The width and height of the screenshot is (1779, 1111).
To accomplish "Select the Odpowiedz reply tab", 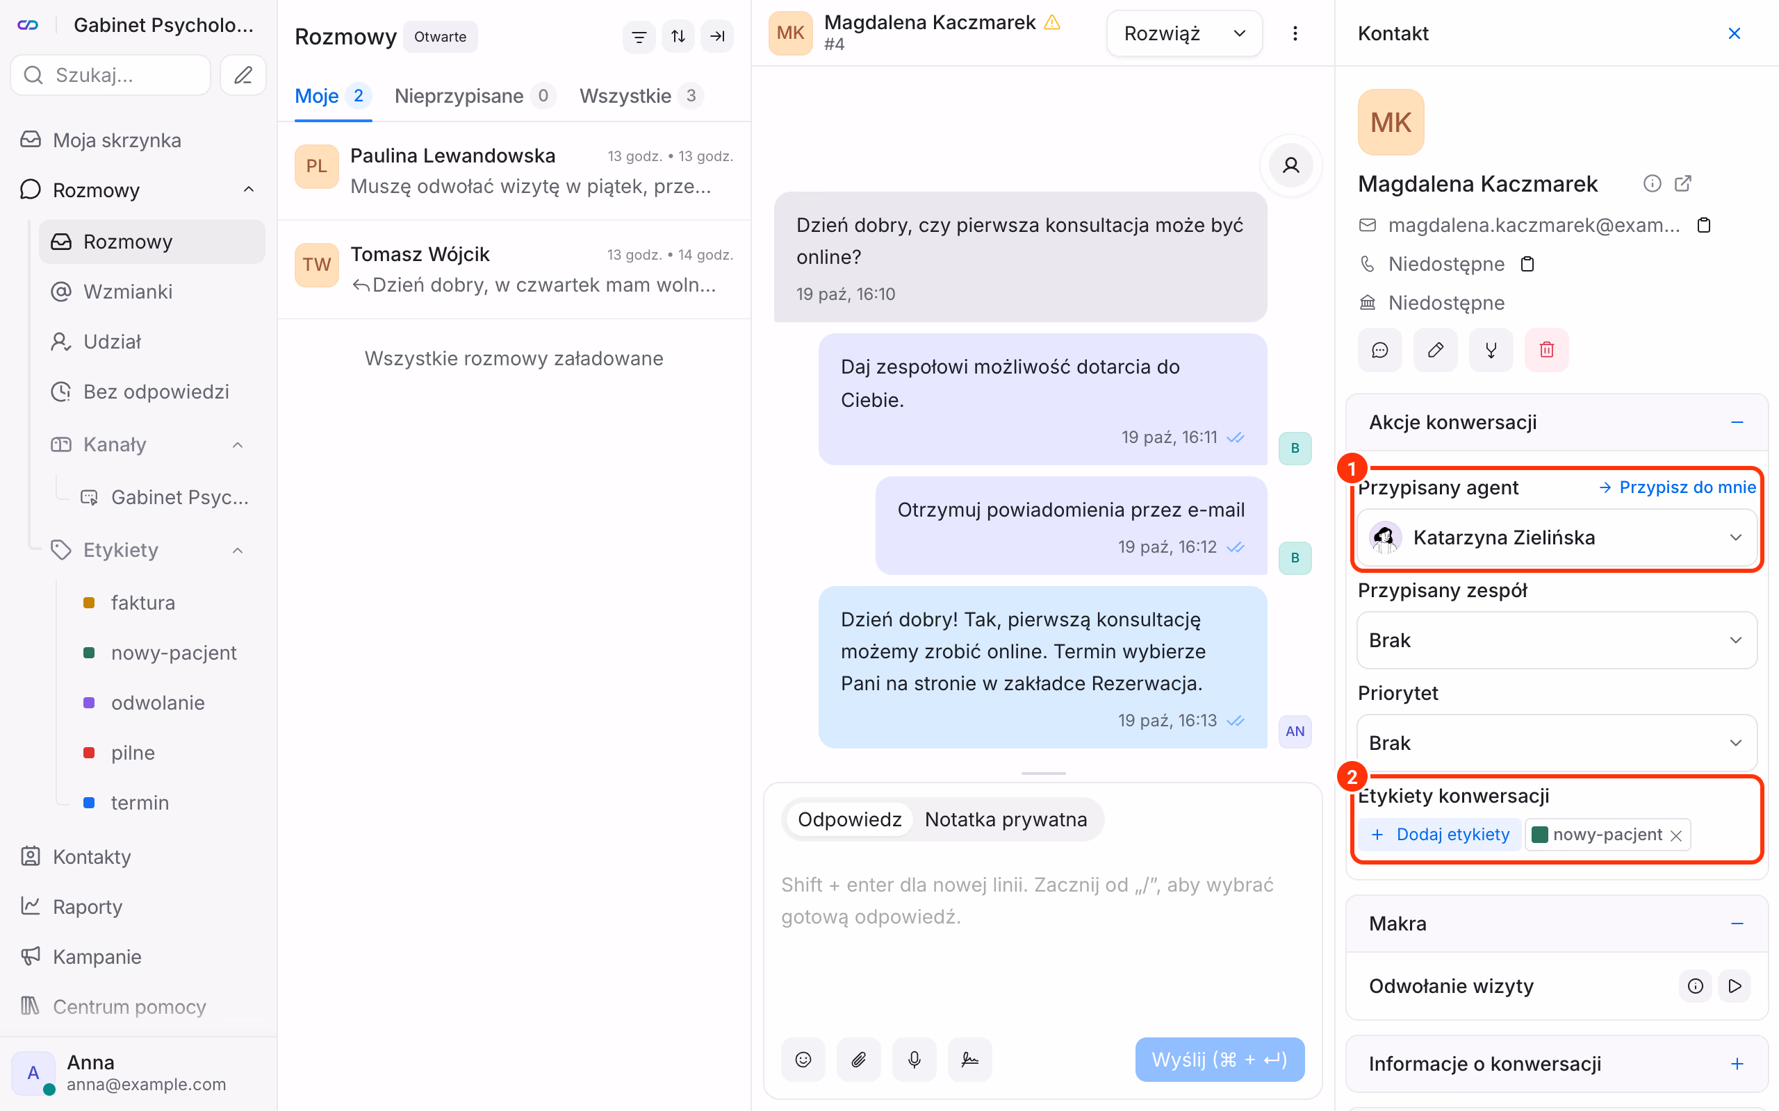I will click(x=849, y=819).
